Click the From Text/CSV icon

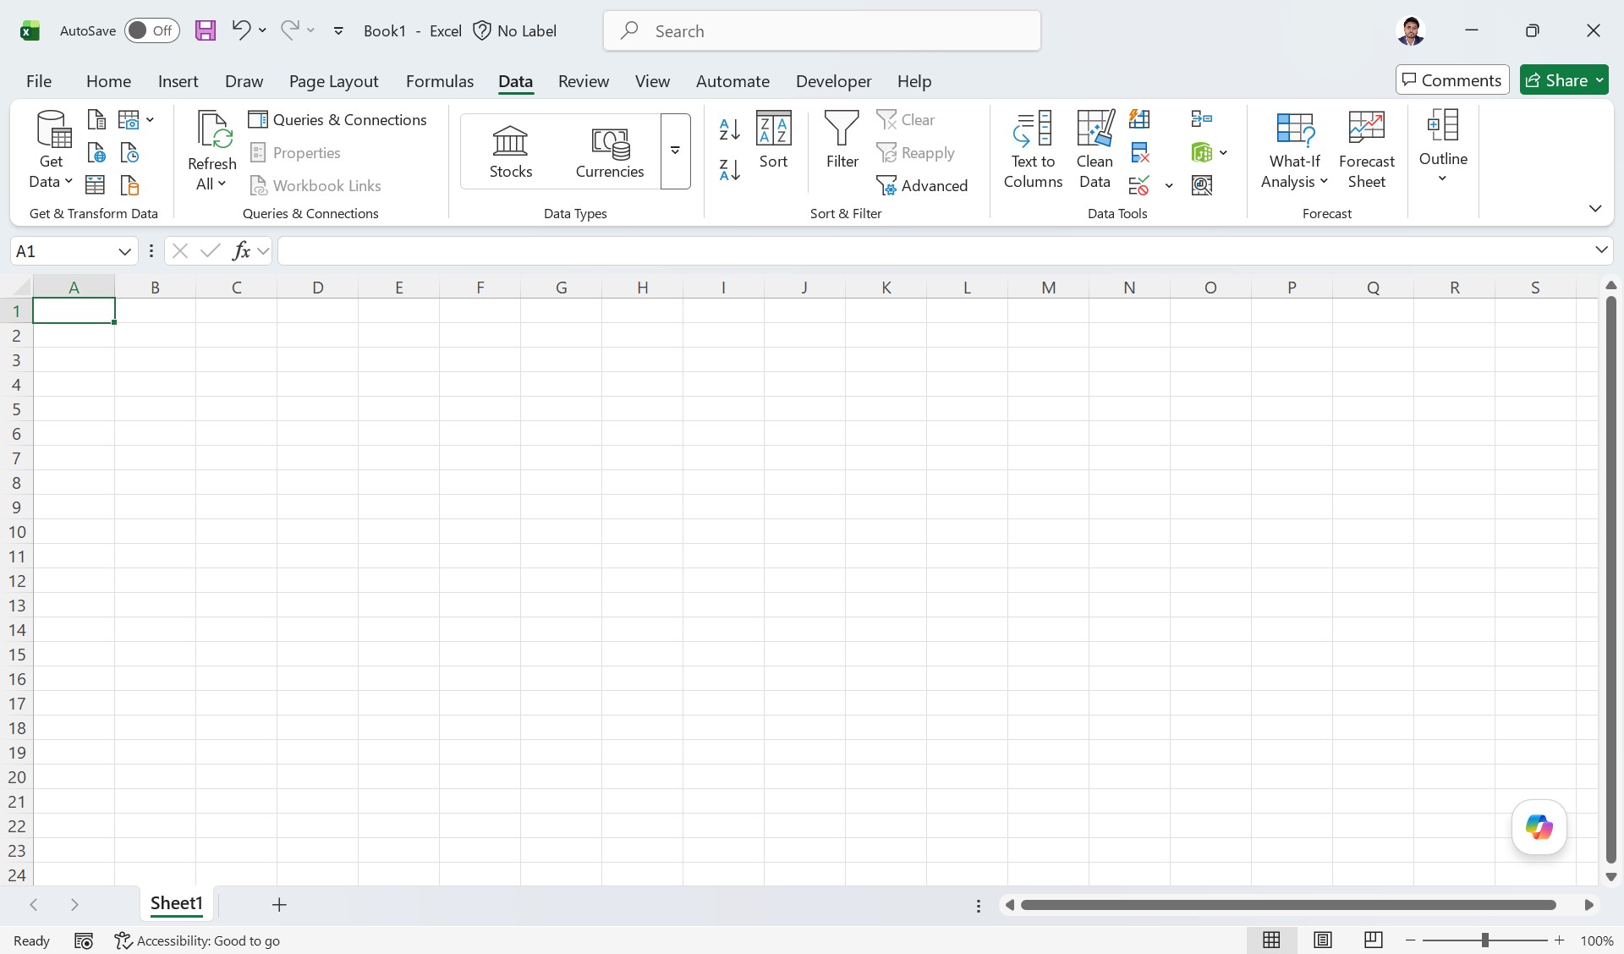[x=96, y=120]
